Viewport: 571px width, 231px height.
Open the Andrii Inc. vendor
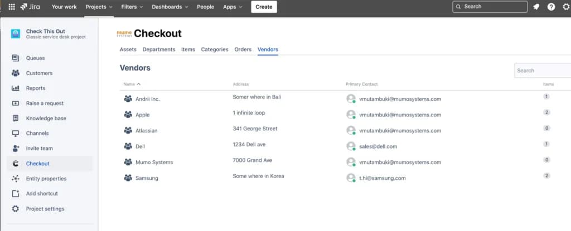coord(148,99)
